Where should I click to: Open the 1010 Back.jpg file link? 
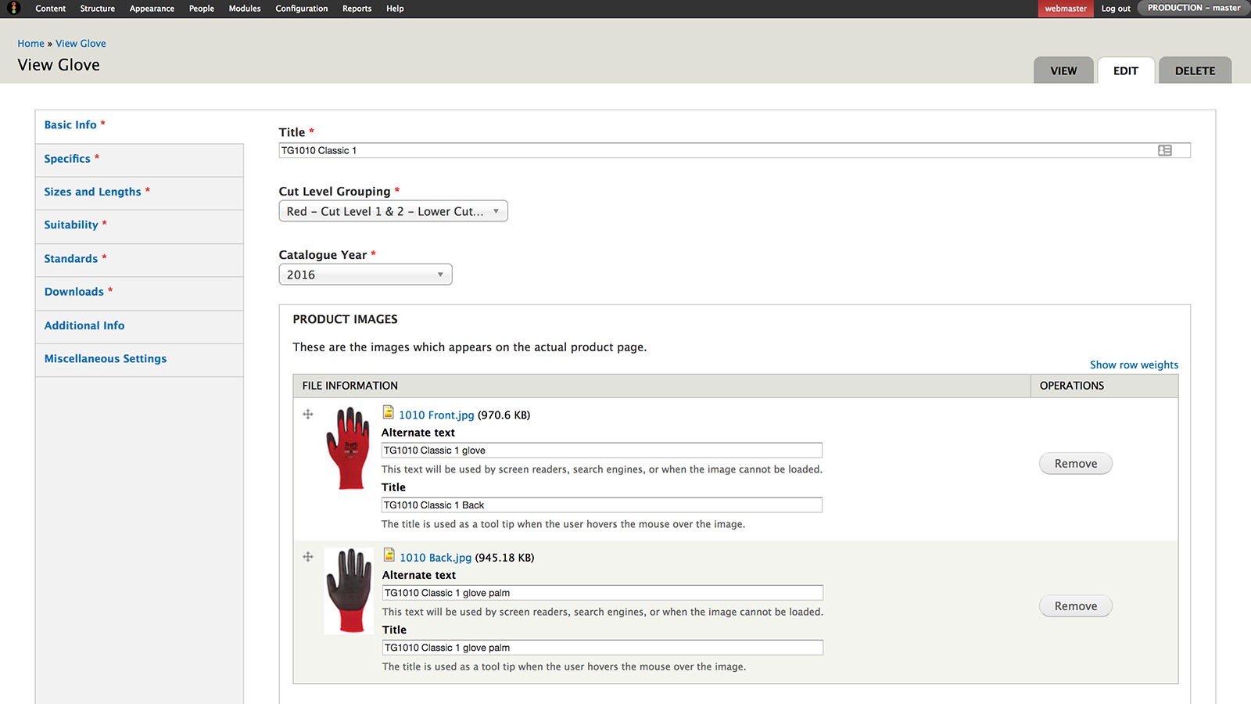(x=436, y=558)
